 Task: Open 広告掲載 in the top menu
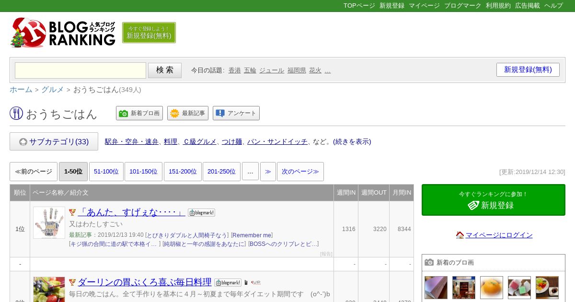click(528, 6)
